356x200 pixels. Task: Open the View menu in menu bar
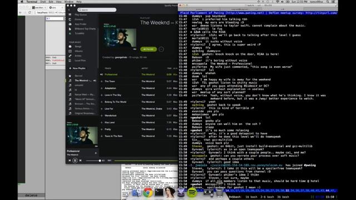click(x=58, y=2)
